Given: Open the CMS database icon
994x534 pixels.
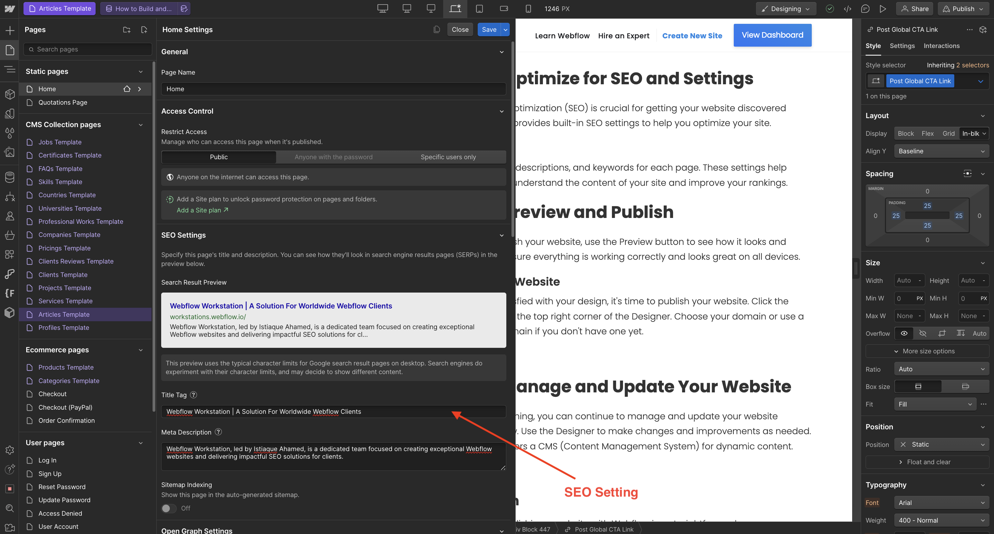Looking at the screenshot, I should coord(10,177).
